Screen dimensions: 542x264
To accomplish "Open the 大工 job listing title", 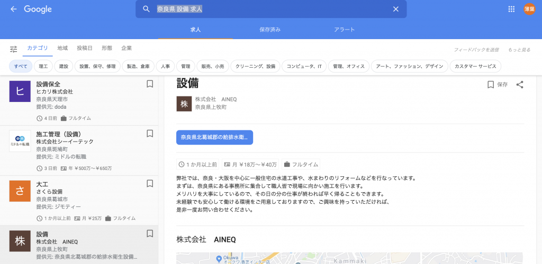I will (x=42, y=184).
